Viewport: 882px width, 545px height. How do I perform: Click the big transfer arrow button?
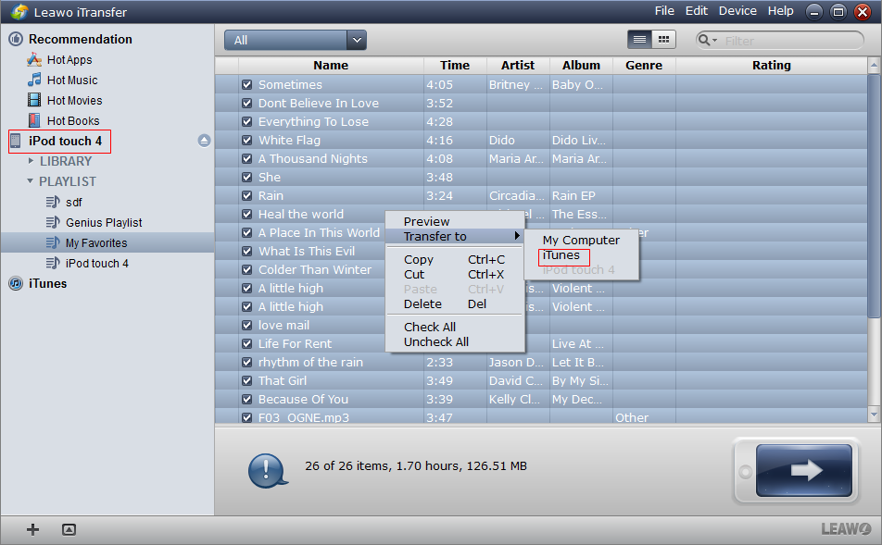pos(804,470)
